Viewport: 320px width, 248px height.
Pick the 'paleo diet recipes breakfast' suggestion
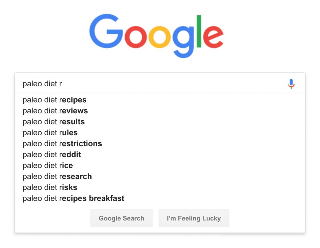pyautogui.click(x=73, y=198)
